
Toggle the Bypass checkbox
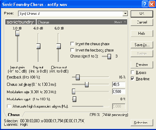click(132, 73)
